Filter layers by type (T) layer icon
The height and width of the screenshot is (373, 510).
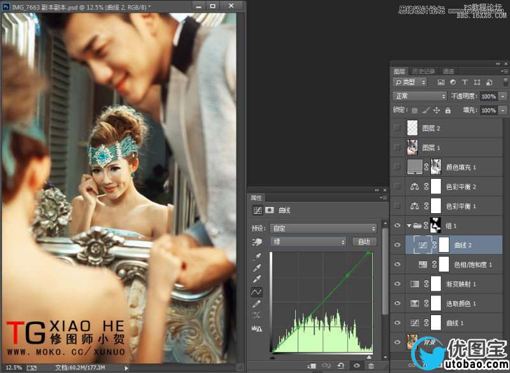(465, 83)
